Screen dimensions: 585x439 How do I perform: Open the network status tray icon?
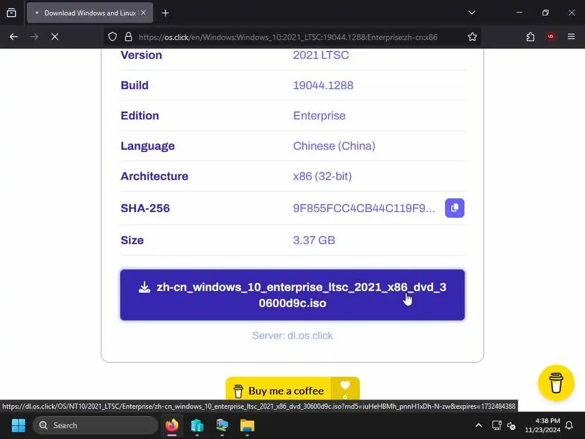(496, 425)
